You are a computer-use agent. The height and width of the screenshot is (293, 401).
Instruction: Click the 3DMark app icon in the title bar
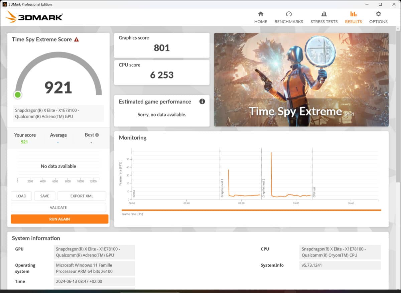coord(5,4)
